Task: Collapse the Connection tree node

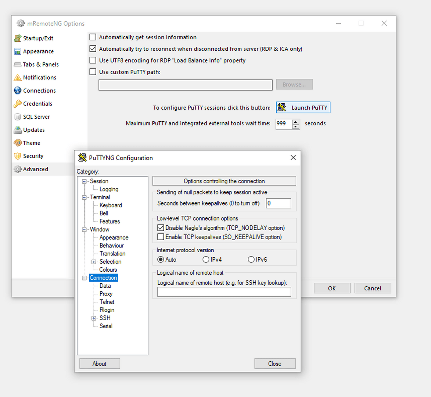Action: (x=84, y=278)
